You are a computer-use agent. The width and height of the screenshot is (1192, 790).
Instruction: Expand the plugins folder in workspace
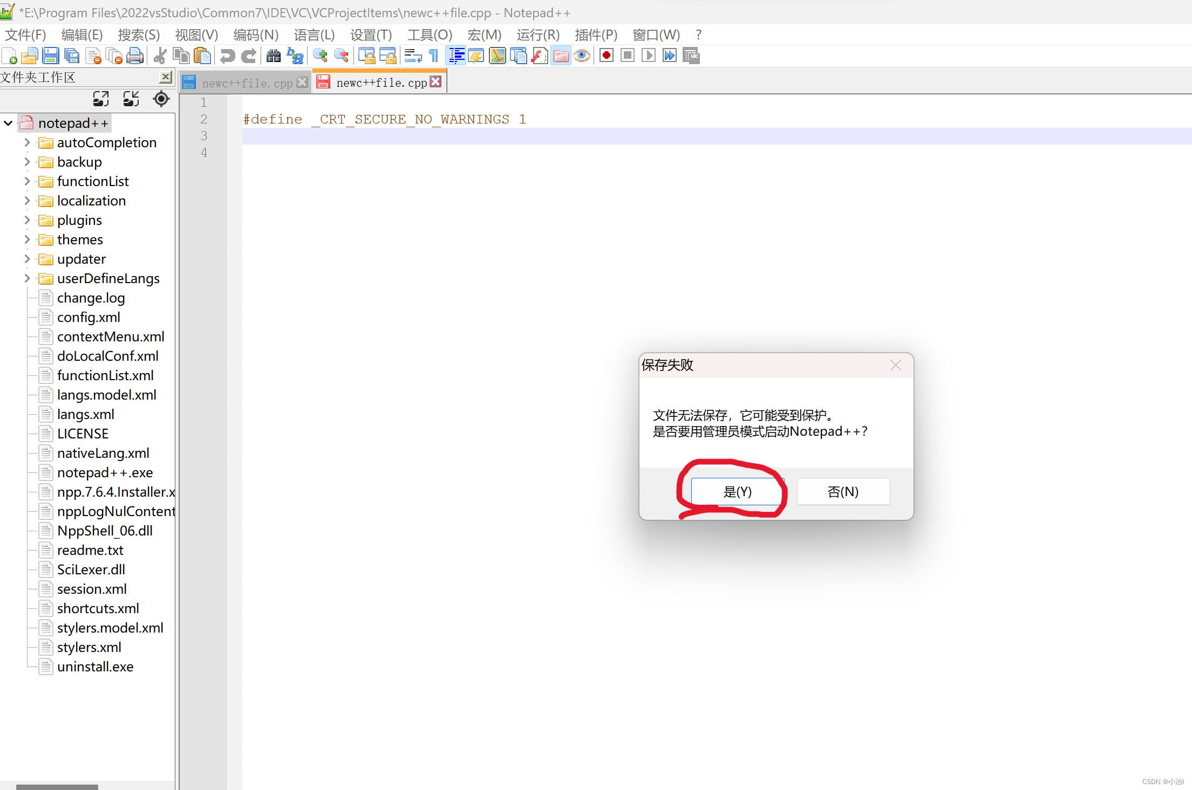coord(28,220)
